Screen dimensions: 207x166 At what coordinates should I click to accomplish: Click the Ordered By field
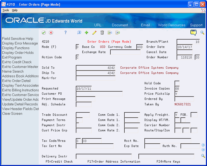[184, 99]
